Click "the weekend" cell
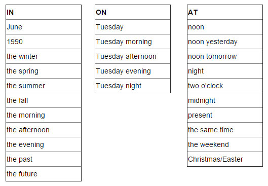Image resolution: width=268 pixels, height=186 pixels. pos(225,144)
